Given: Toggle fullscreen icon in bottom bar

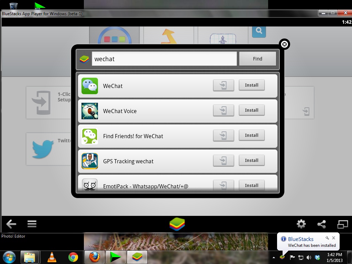Looking at the screenshot, I should coord(343,224).
